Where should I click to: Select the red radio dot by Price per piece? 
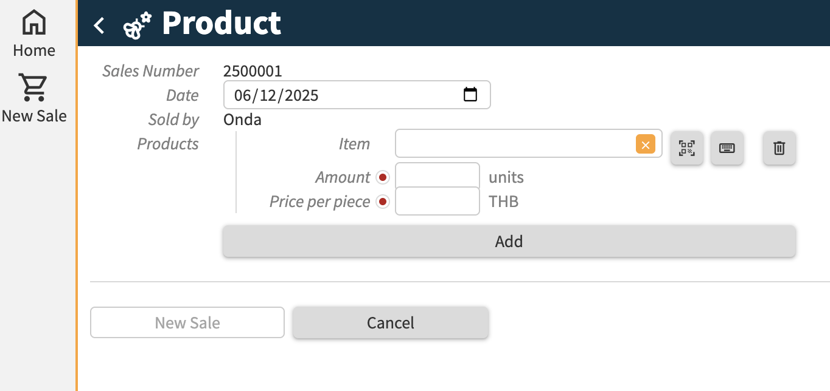pyautogui.click(x=383, y=202)
